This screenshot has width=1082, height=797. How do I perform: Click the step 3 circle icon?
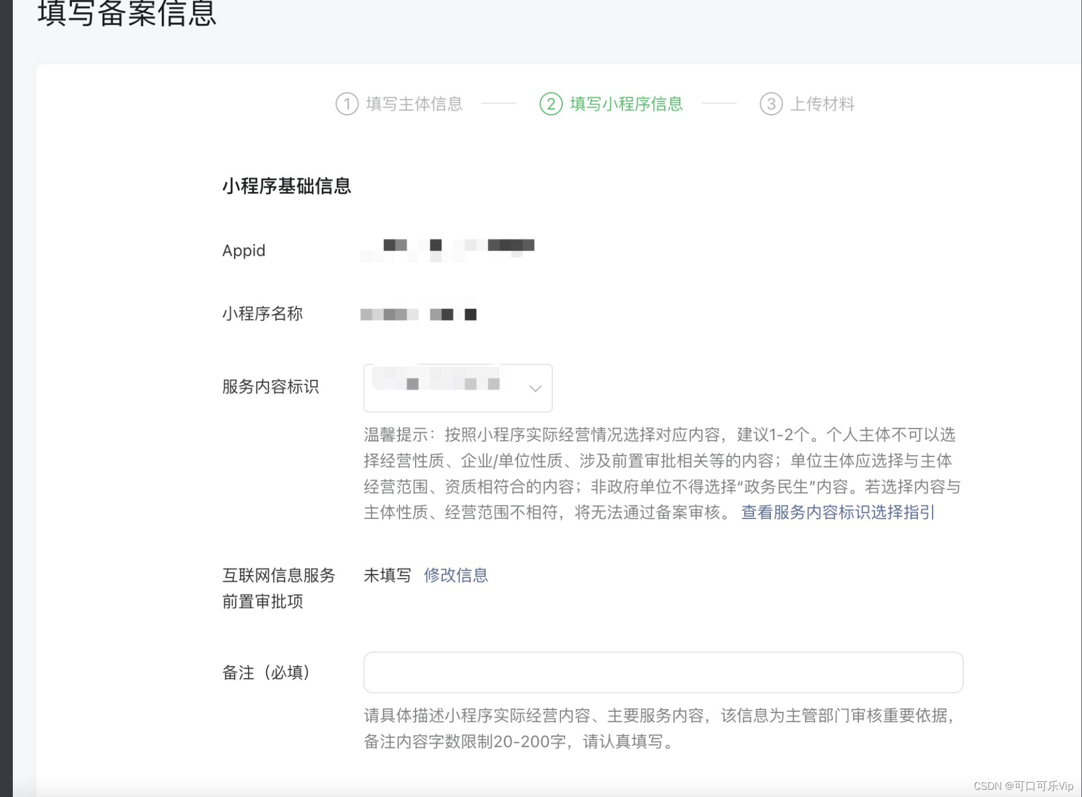771,104
